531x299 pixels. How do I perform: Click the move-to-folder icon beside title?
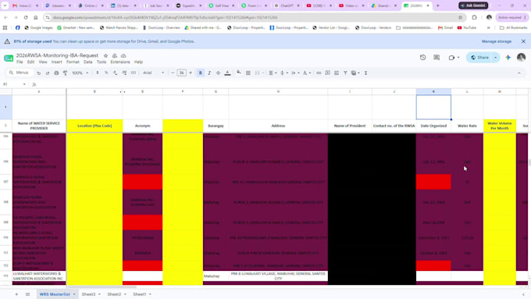click(115, 55)
